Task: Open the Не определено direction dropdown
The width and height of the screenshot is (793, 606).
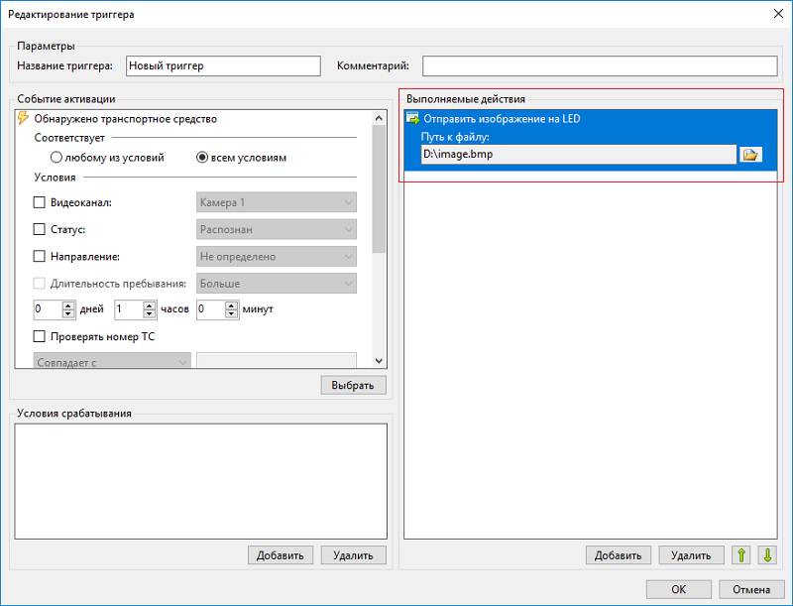Action: click(277, 257)
